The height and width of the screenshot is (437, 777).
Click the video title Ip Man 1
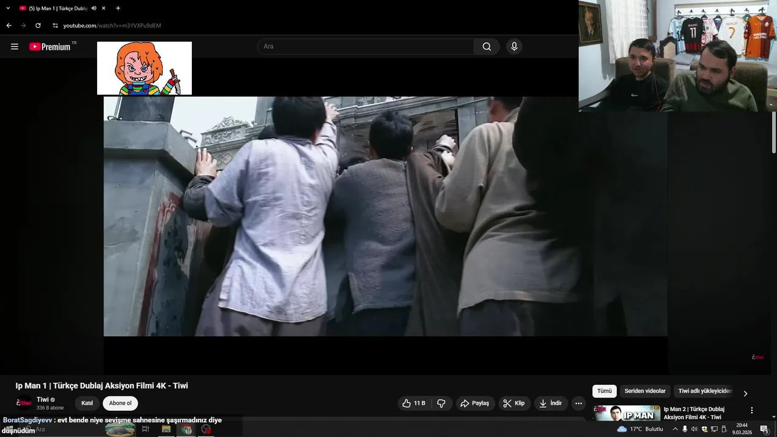(x=102, y=385)
